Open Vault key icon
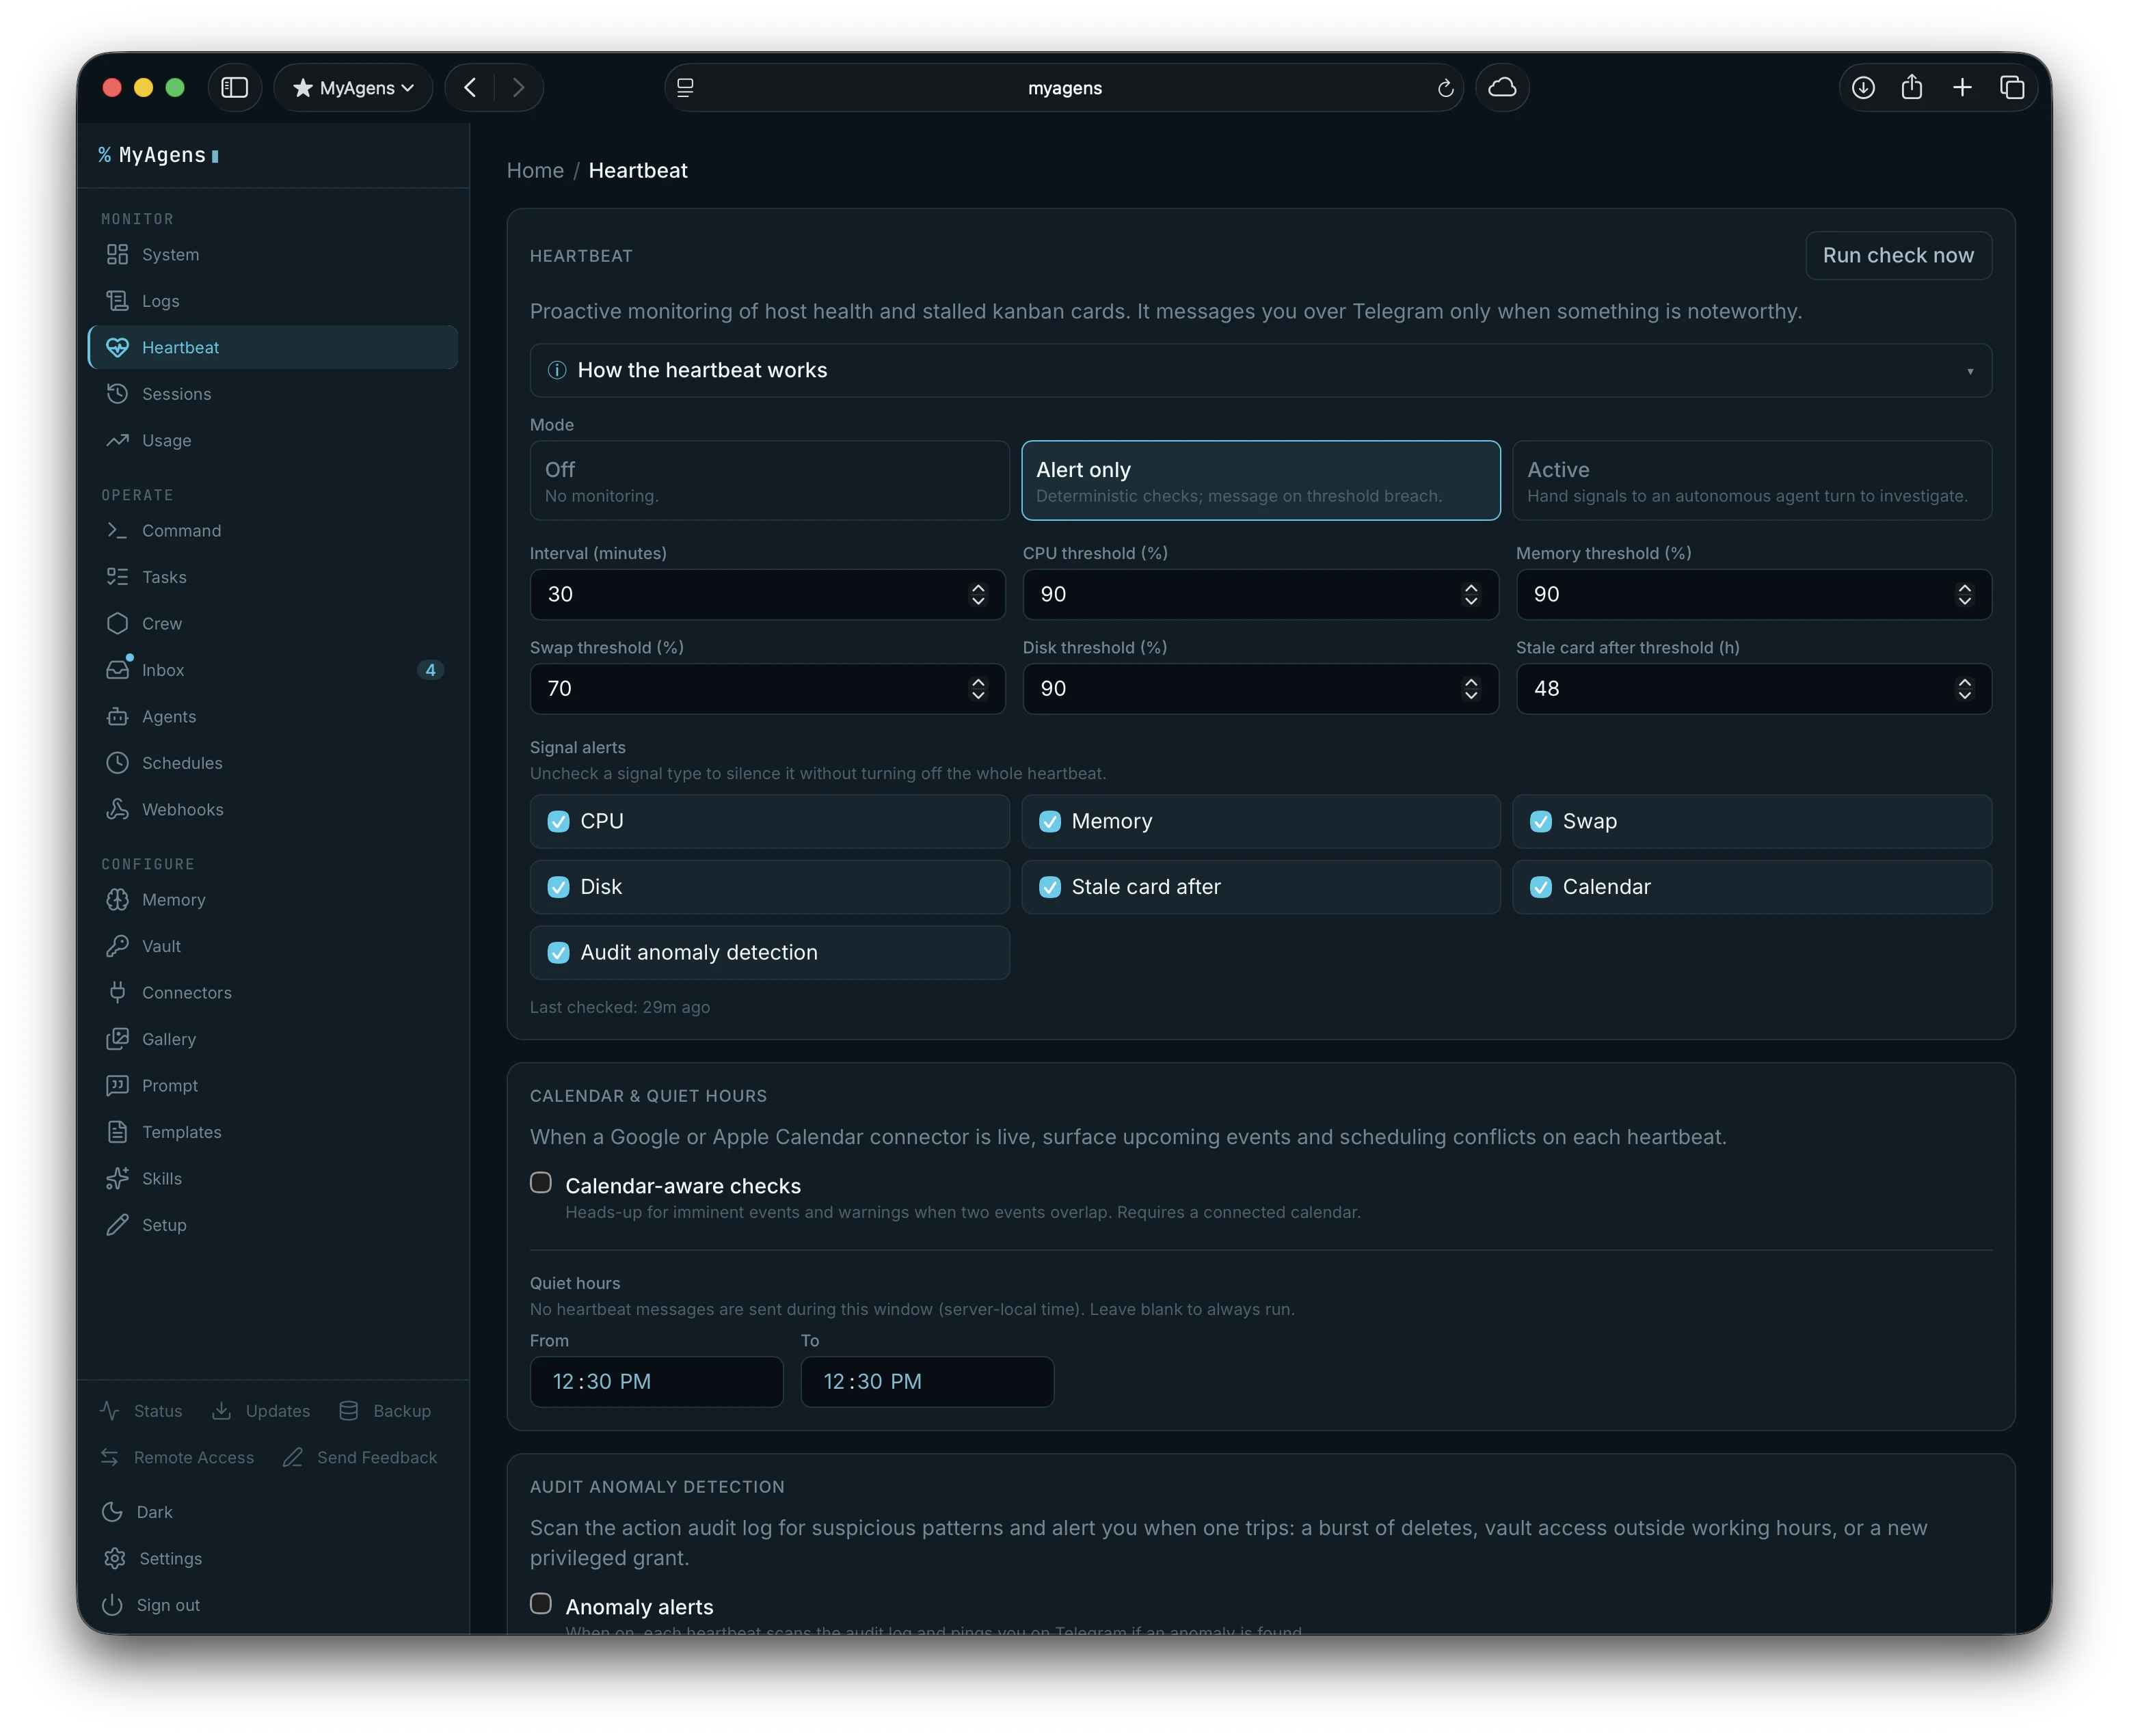This screenshot has height=1736, width=2129. (x=117, y=946)
